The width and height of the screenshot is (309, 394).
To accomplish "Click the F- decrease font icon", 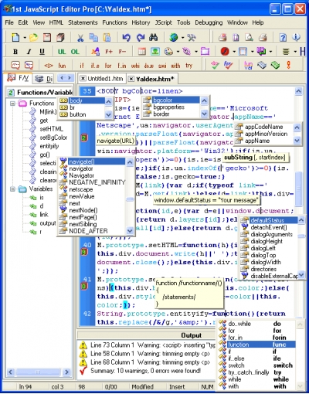I will coord(122,52).
